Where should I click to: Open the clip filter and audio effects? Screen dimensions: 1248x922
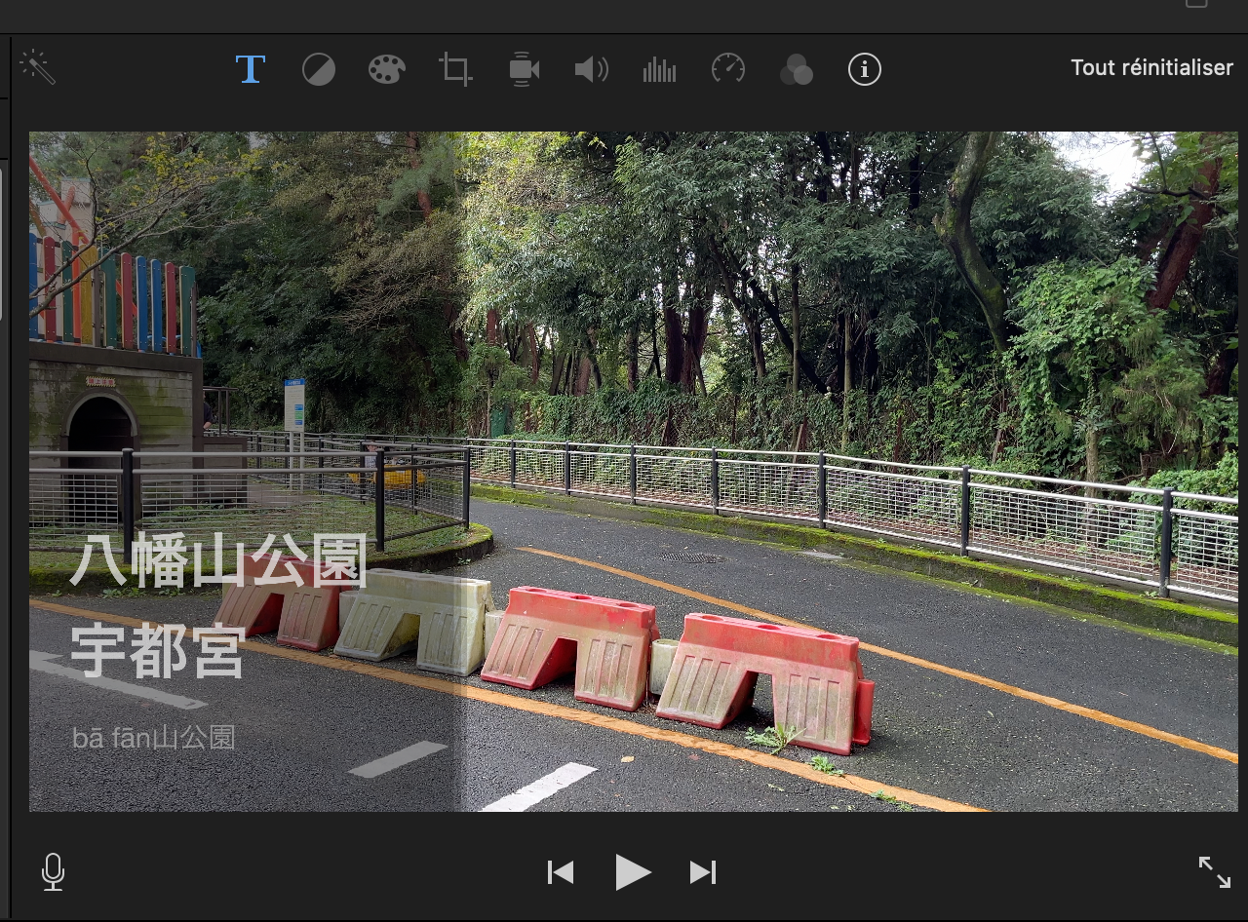(x=797, y=69)
